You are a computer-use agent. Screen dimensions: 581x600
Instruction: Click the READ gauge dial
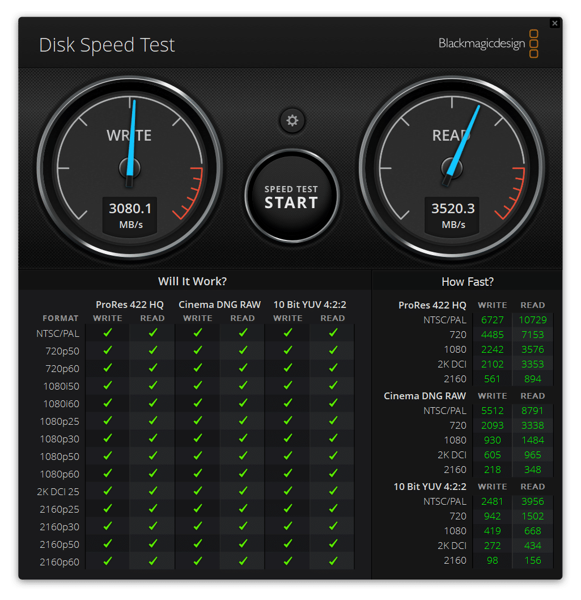coord(452,168)
